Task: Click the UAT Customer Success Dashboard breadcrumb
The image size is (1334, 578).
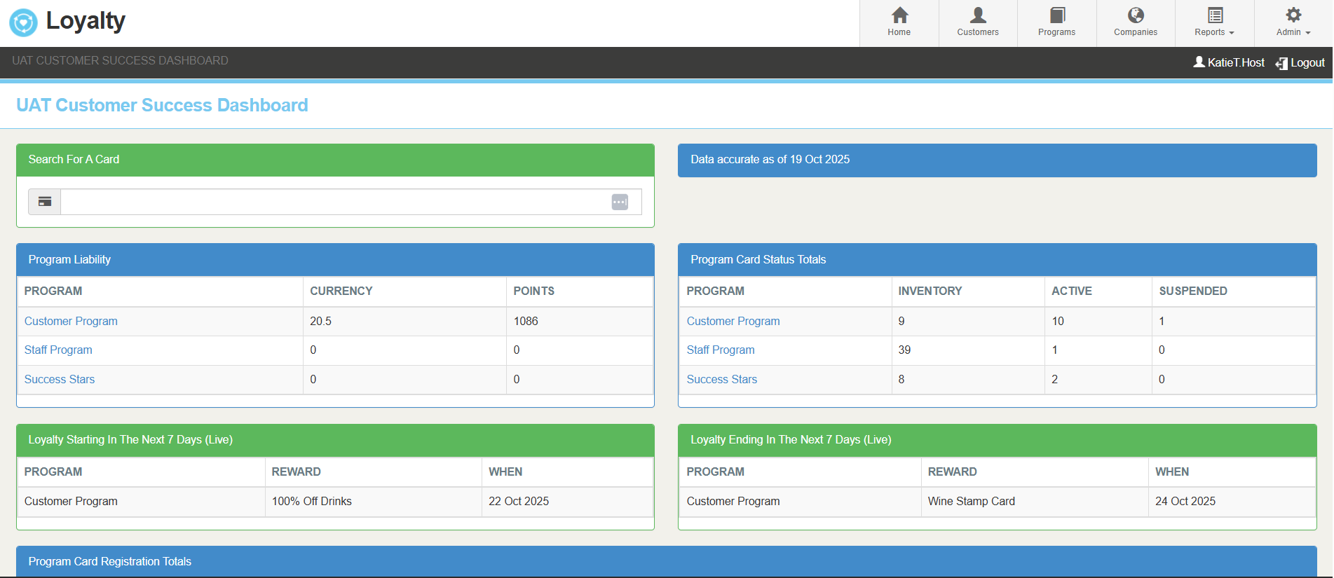Action: (x=120, y=60)
